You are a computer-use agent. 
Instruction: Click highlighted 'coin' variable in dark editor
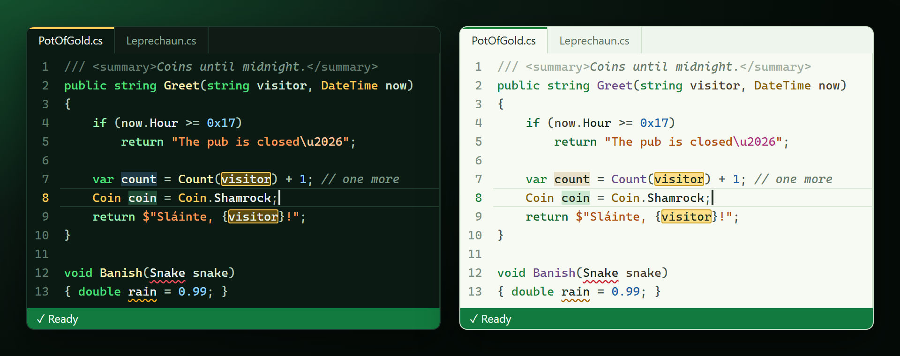click(142, 198)
